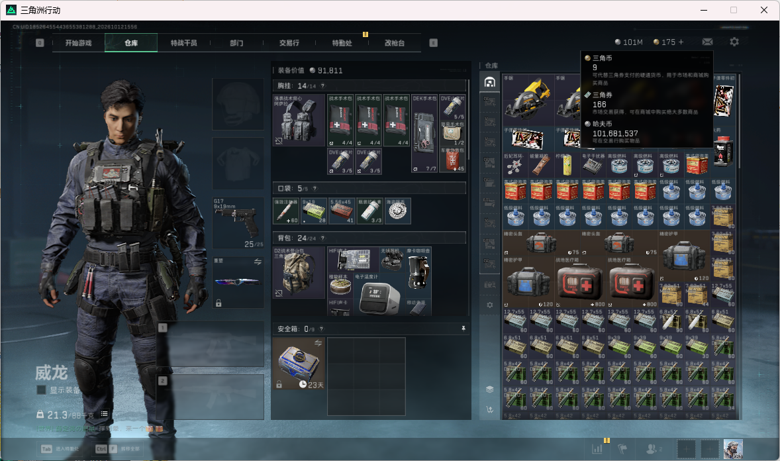Click the swap icon on the knife slot
Screen dimensions: 780x461
coord(258,262)
